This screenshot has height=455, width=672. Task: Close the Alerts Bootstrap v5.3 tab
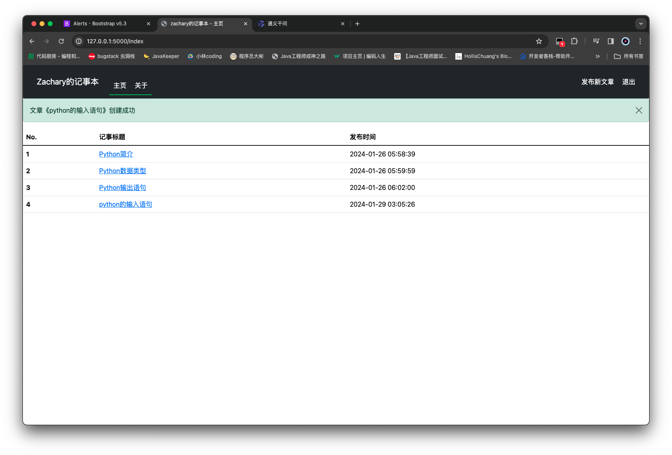point(149,24)
